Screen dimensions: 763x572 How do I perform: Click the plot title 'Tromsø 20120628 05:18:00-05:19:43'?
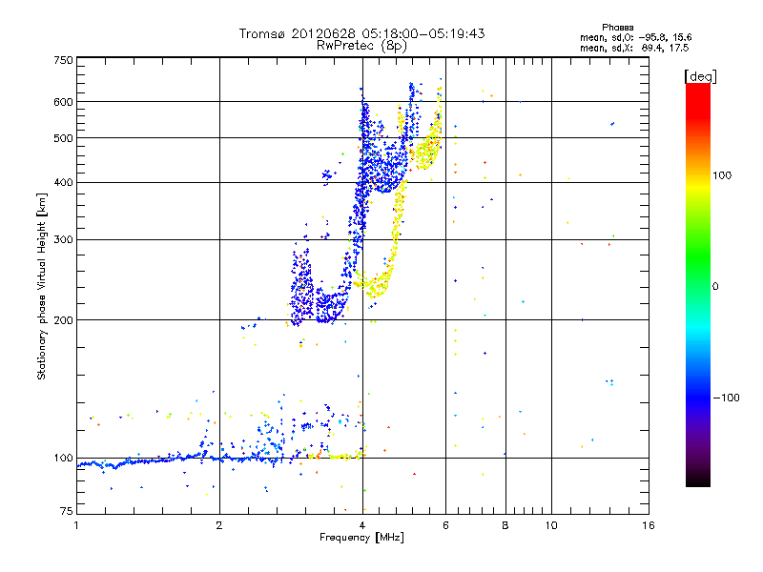click(361, 33)
